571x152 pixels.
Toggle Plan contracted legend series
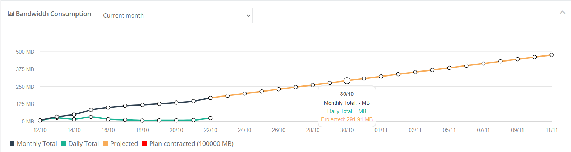(x=191, y=144)
